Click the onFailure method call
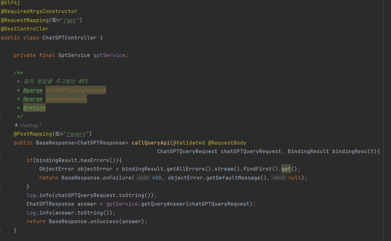 (x=117, y=178)
